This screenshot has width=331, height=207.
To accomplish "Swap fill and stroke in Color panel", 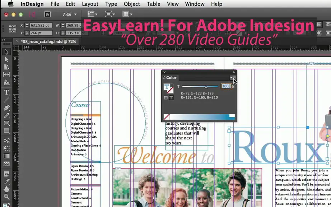I will tap(172, 85).
